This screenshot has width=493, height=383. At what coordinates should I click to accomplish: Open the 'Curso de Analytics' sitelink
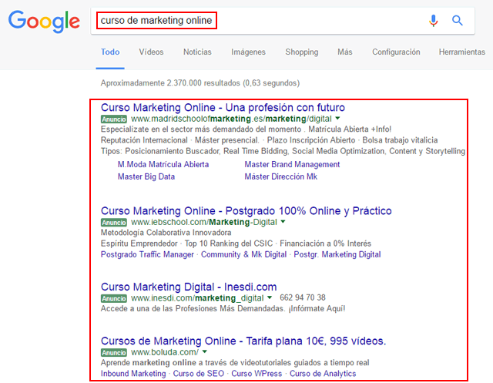pyautogui.click(x=323, y=374)
